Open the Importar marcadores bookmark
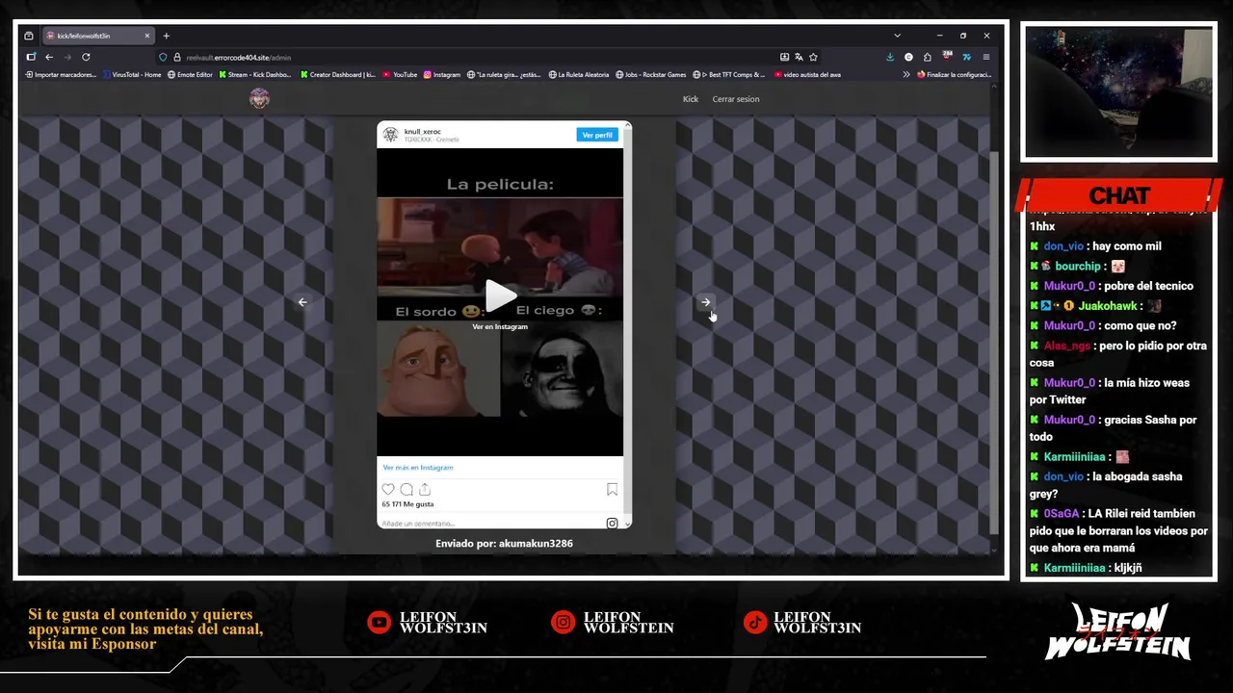Screen dimensions: 1233x693 [x=61, y=74]
